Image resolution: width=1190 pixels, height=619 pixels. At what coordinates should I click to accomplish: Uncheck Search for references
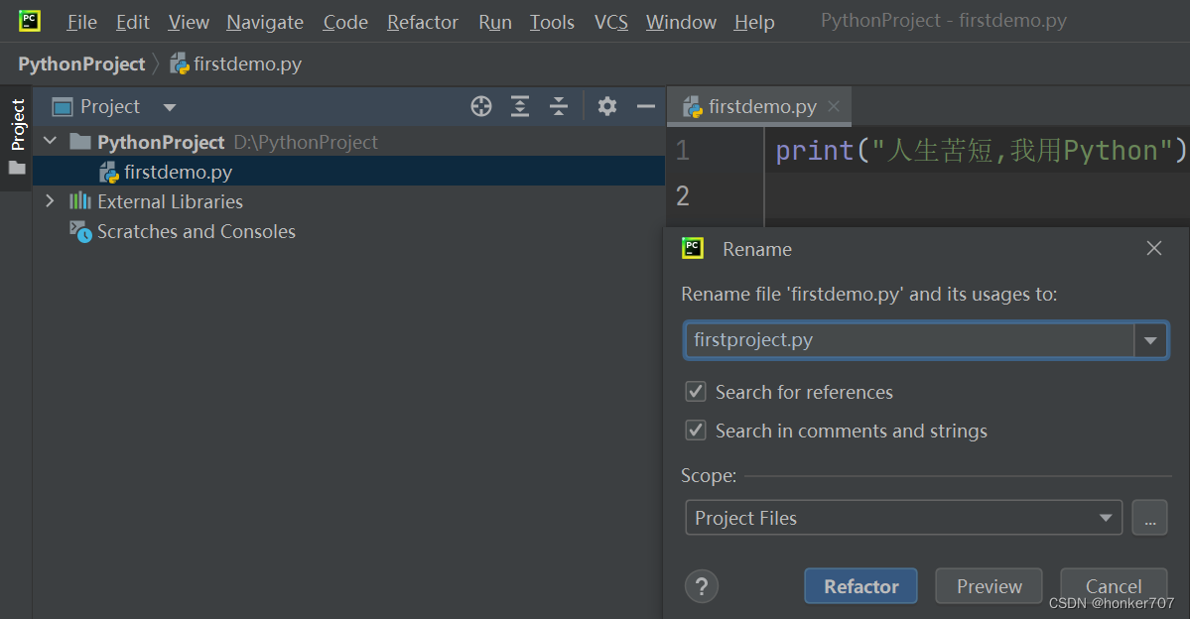tap(695, 392)
